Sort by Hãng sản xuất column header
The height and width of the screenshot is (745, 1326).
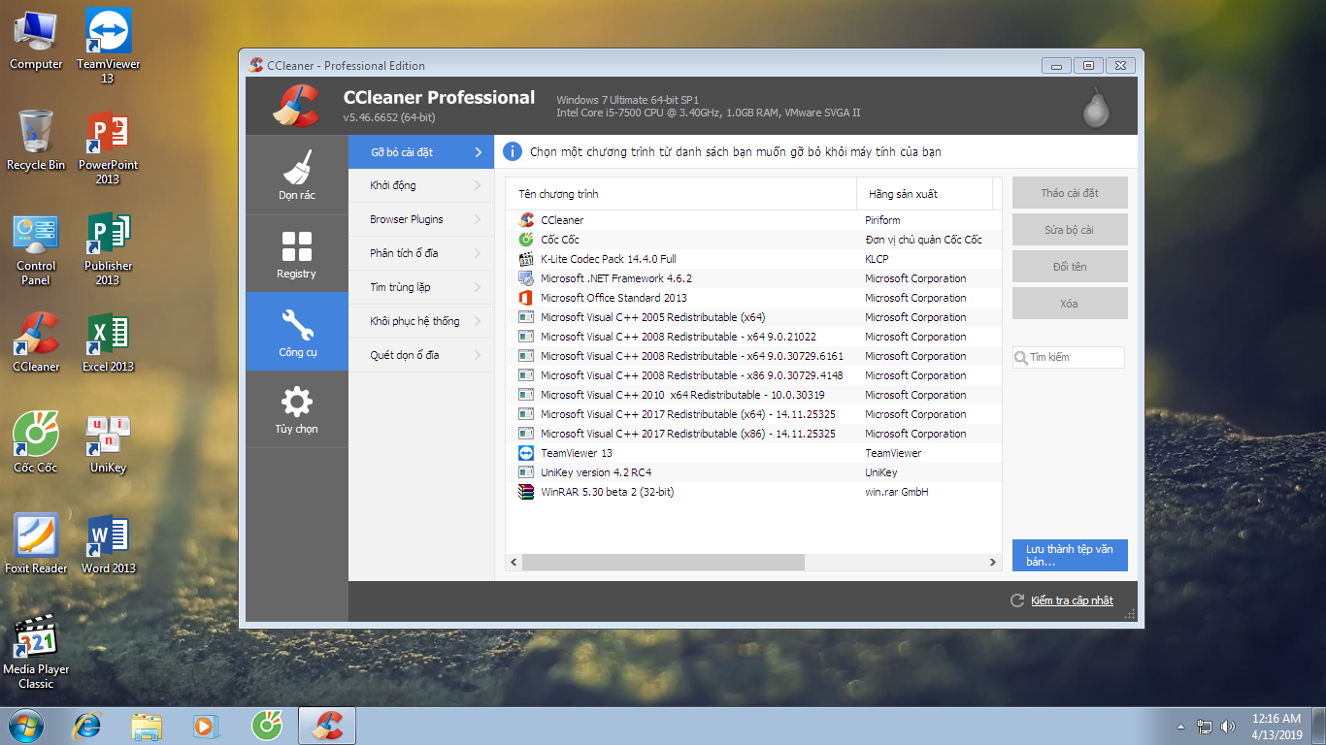924,194
